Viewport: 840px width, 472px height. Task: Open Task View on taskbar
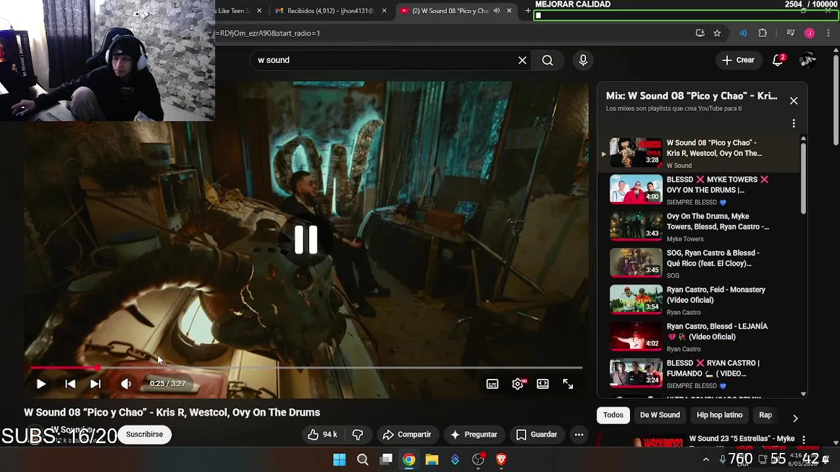386,460
